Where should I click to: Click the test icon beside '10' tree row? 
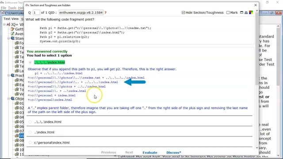coord(17,149)
